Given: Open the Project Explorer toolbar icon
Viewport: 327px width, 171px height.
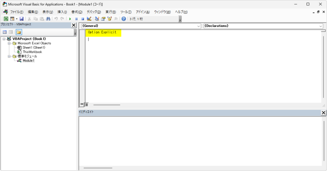Looking at the screenshot, I should click(97, 19).
